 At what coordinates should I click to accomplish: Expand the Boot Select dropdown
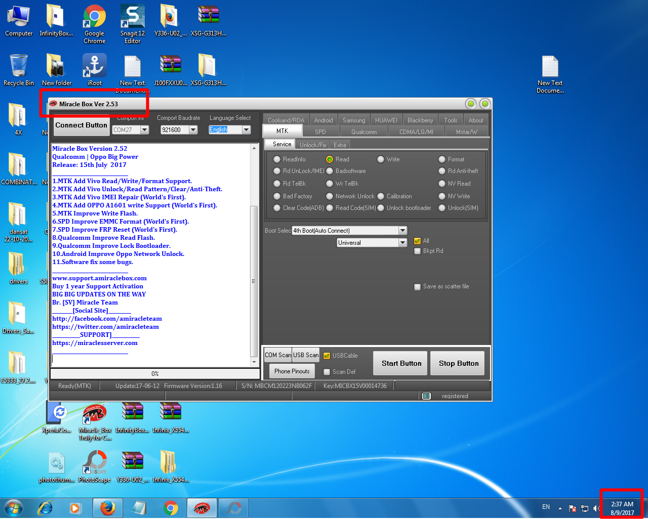coord(402,231)
